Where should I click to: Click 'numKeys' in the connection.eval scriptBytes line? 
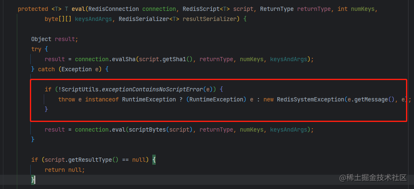click(x=251, y=129)
